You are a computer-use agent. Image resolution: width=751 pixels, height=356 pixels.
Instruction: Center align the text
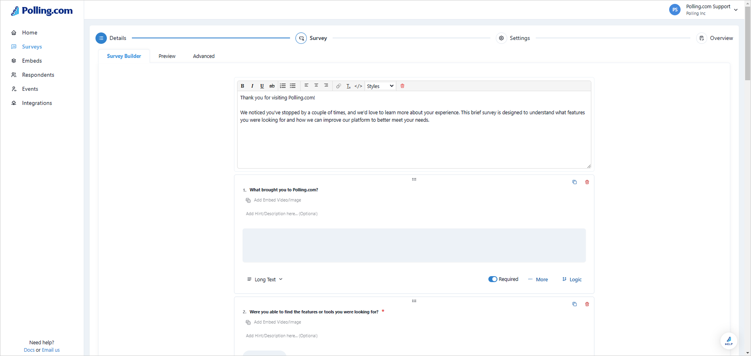[316, 85]
